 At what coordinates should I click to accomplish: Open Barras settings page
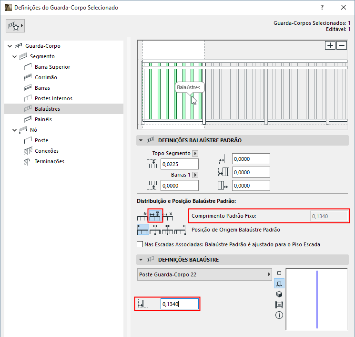pyautogui.click(x=42, y=88)
